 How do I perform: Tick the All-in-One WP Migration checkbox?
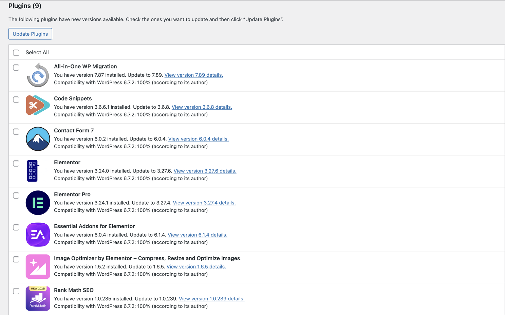(16, 68)
